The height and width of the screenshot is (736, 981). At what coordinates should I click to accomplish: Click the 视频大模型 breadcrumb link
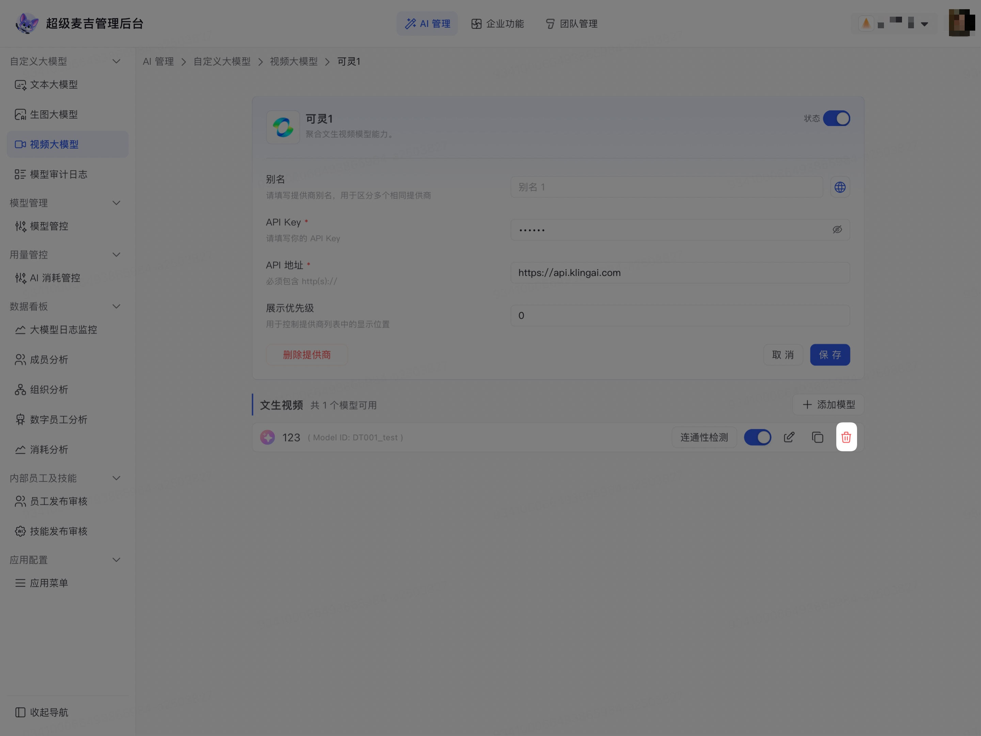(294, 62)
